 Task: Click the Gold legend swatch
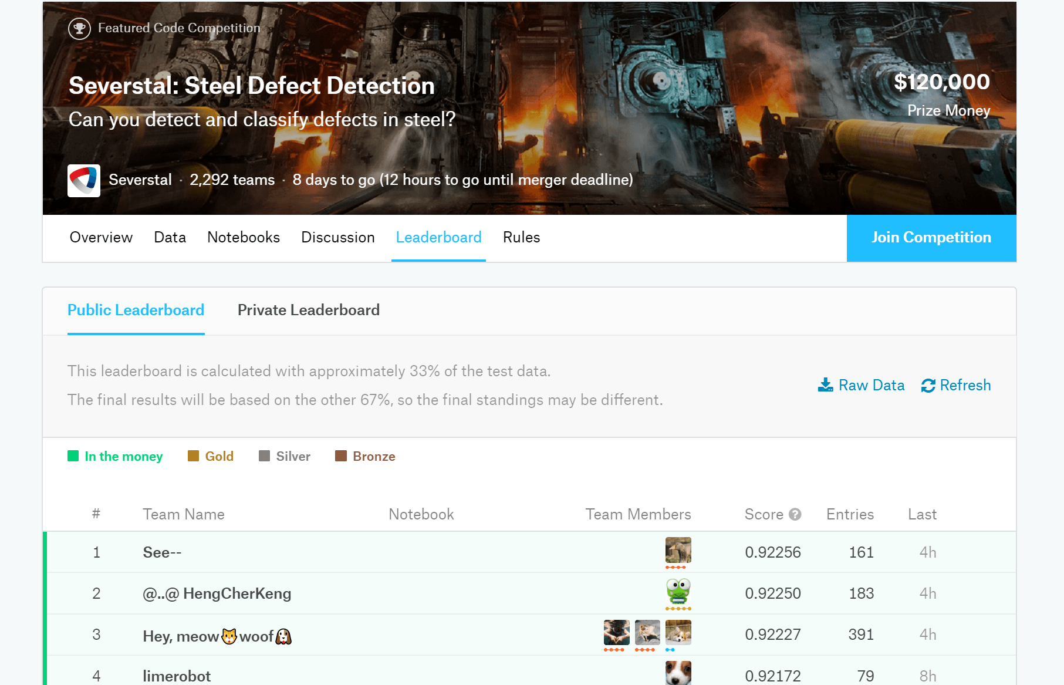click(194, 456)
